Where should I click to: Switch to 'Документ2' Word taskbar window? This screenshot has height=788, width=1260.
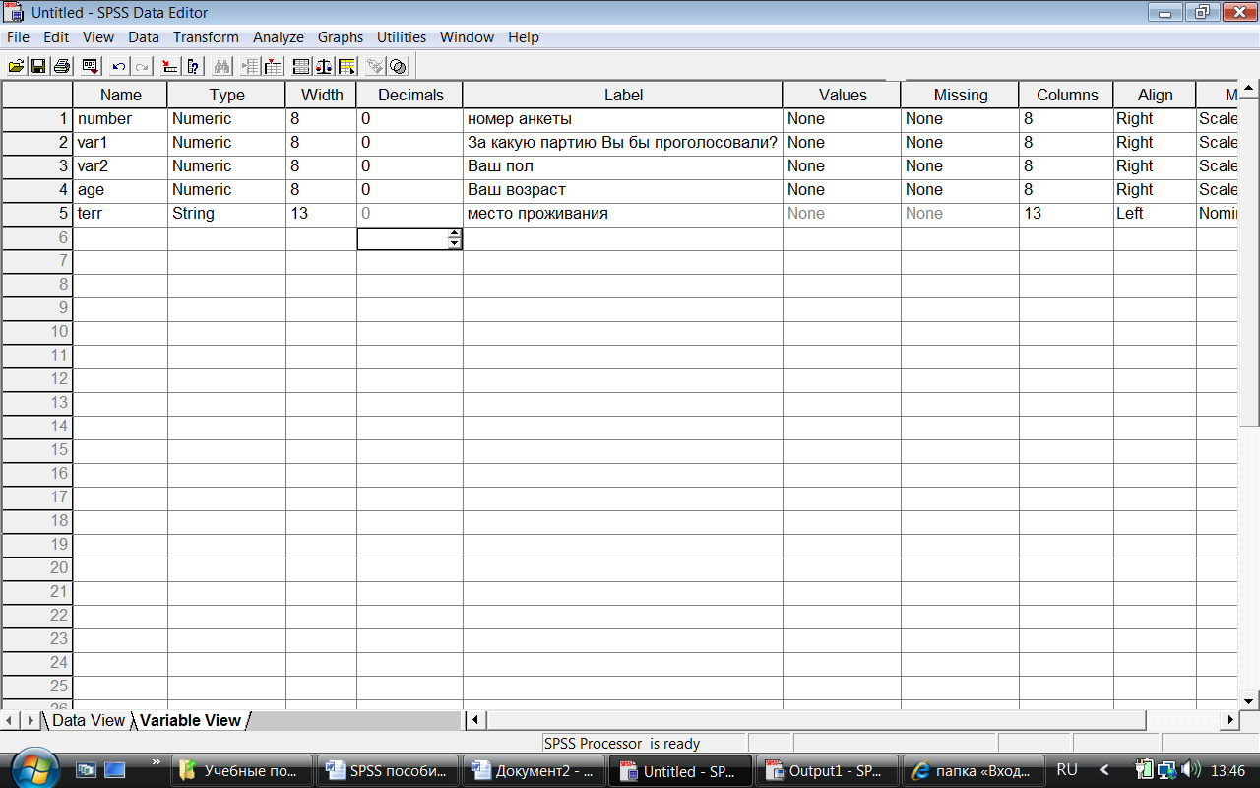pos(534,771)
